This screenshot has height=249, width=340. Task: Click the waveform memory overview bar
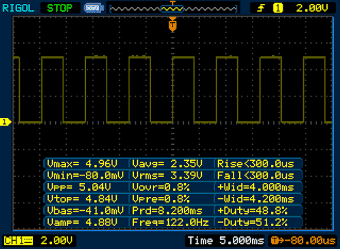pyautogui.click(x=173, y=9)
